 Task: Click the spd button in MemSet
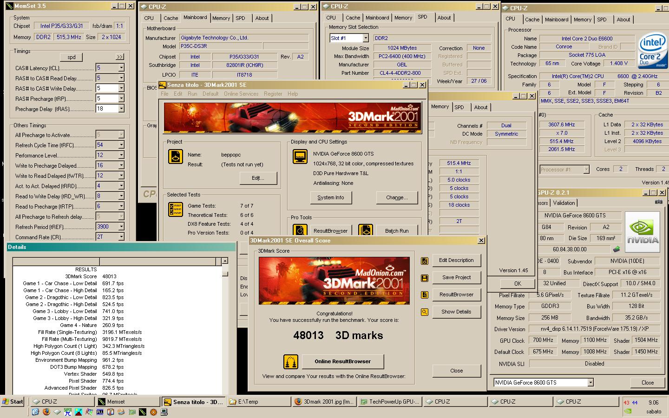click(x=72, y=57)
